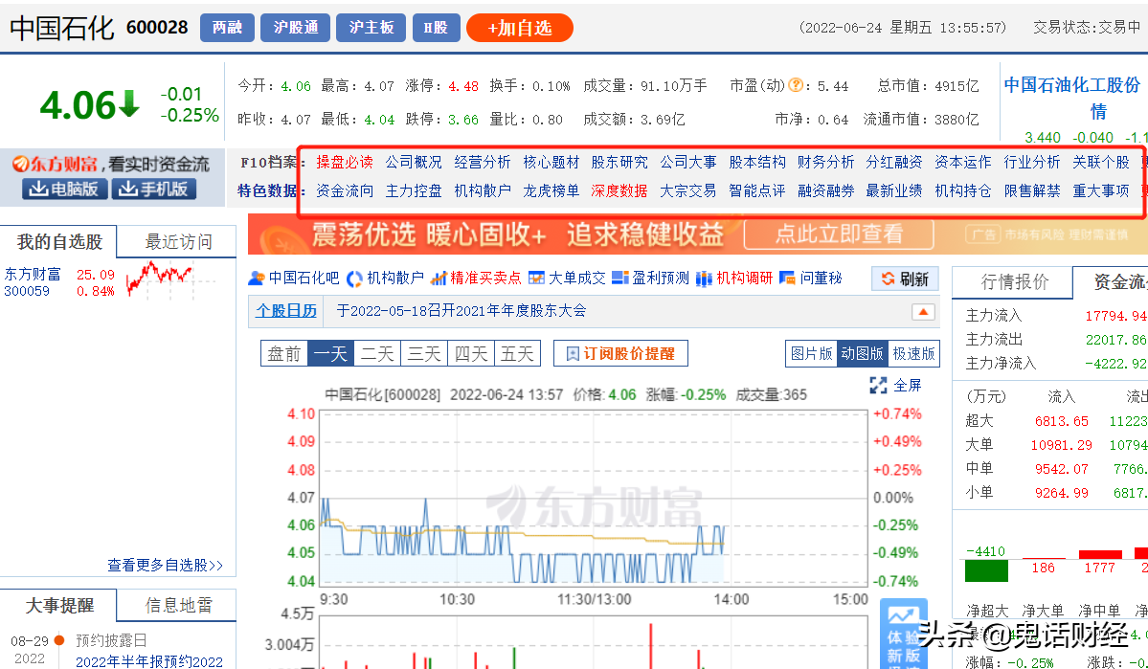Click the 东方财富 mini trend sparkline

(x=169, y=279)
